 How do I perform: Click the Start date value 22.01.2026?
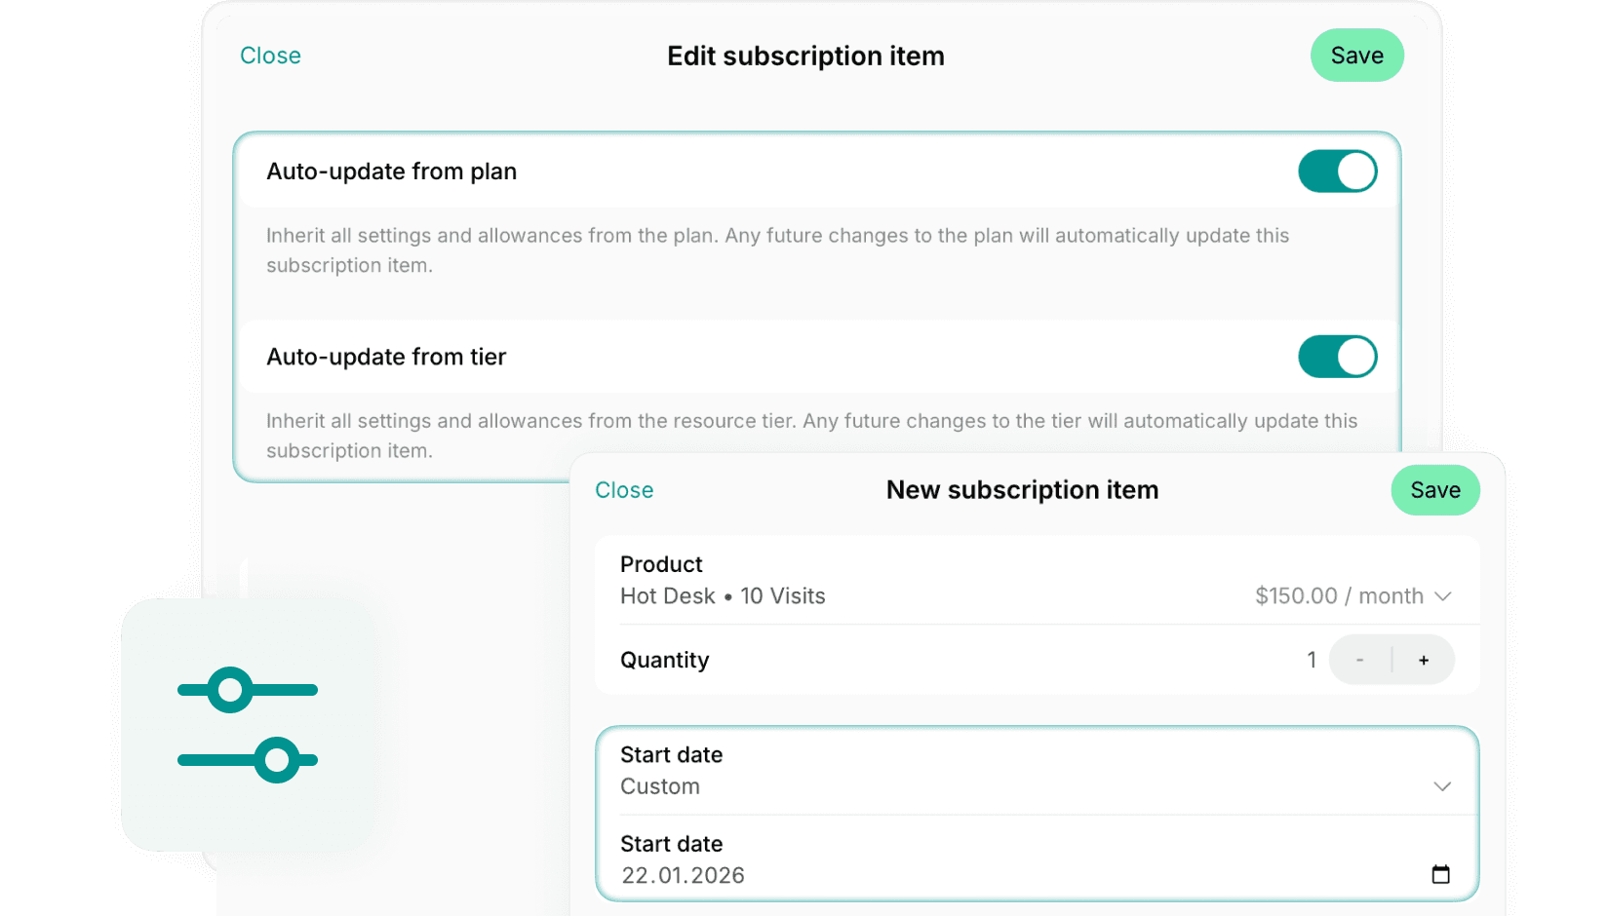pyautogui.click(x=683, y=875)
